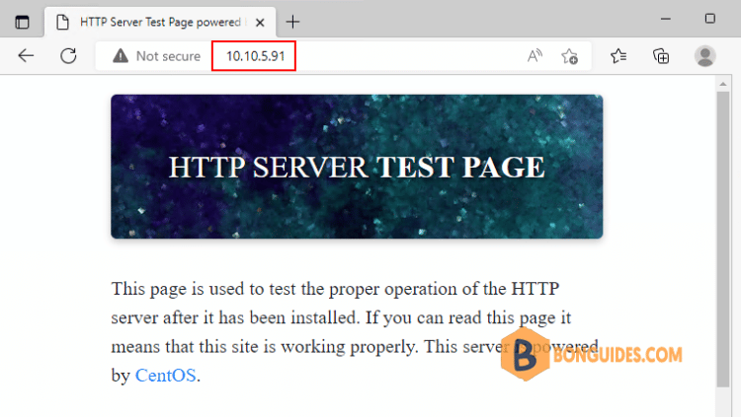Viewport: 741px width, 417px height.
Task: Open the Collections icon
Action: [x=661, y=56]
